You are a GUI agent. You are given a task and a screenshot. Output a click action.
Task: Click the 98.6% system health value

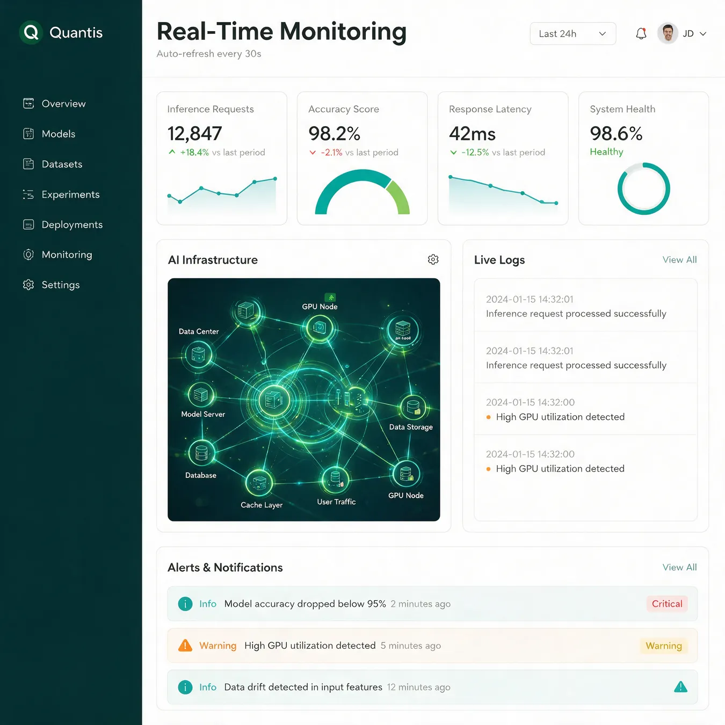pos(616,133)
